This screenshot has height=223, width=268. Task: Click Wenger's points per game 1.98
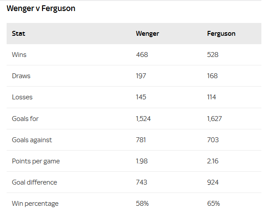(x=142, y=161)
